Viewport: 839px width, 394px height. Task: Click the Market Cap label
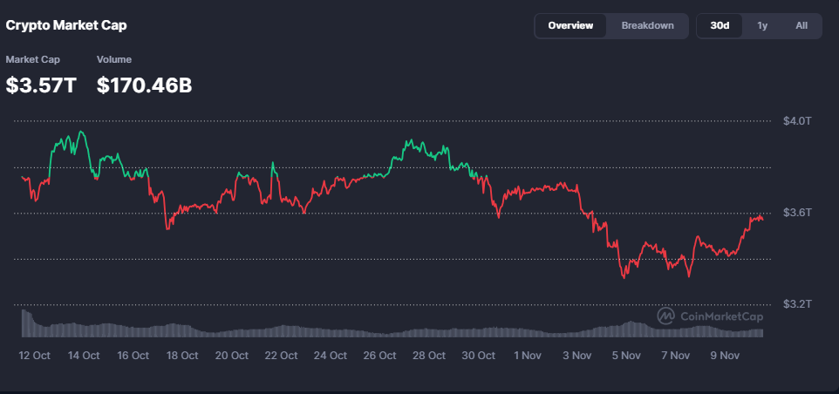(31, 59)
